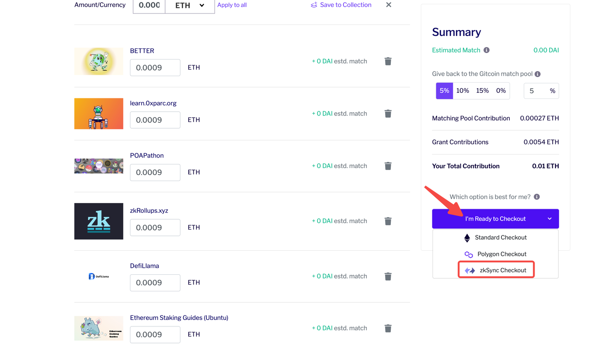The width and height of the screenshot is (592, 350).
Task: Remove learn.0xparc.org grant with trash icon
Action: 388,114
